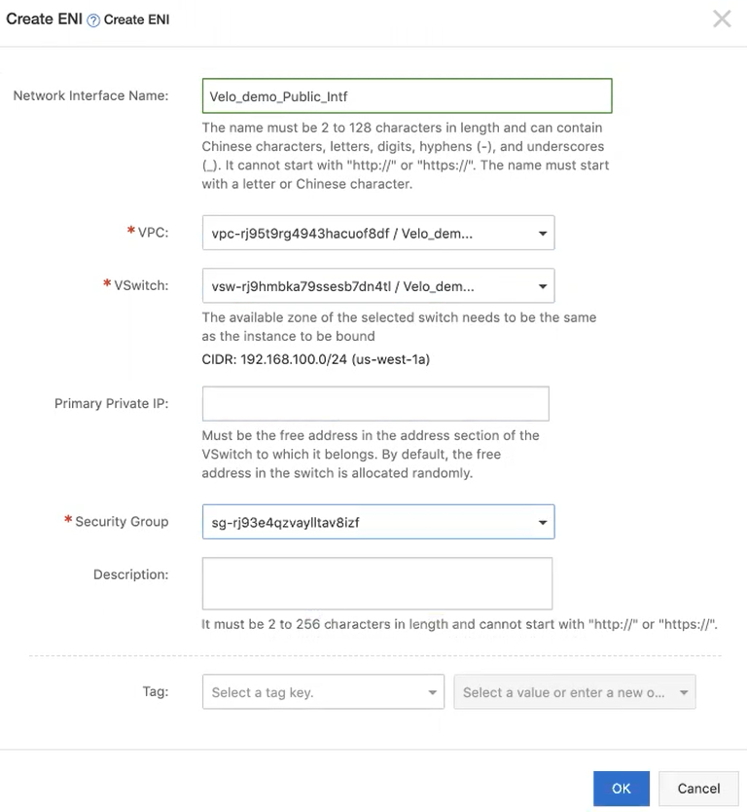Open the VSwitch selection dropdown

[377, 286]
